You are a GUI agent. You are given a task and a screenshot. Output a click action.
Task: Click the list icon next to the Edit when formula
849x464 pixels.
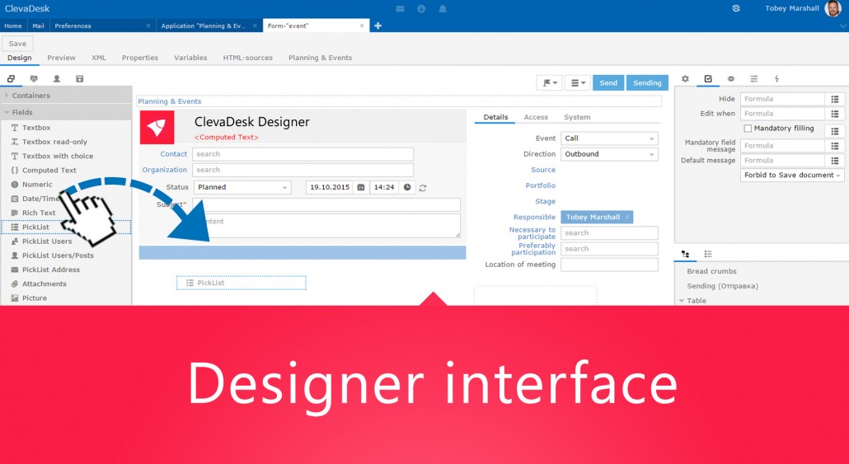tap(834, 114)
